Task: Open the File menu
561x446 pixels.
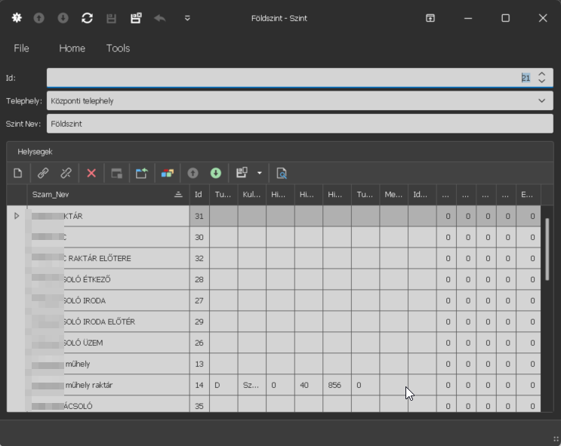Action: [x=21, y=48]
